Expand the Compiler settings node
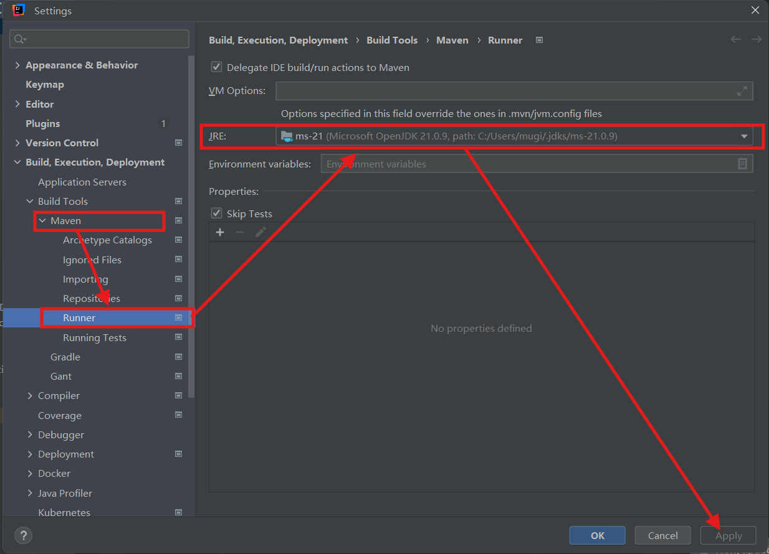The width and height of the screenshot is (769, 554). (30, 396)
